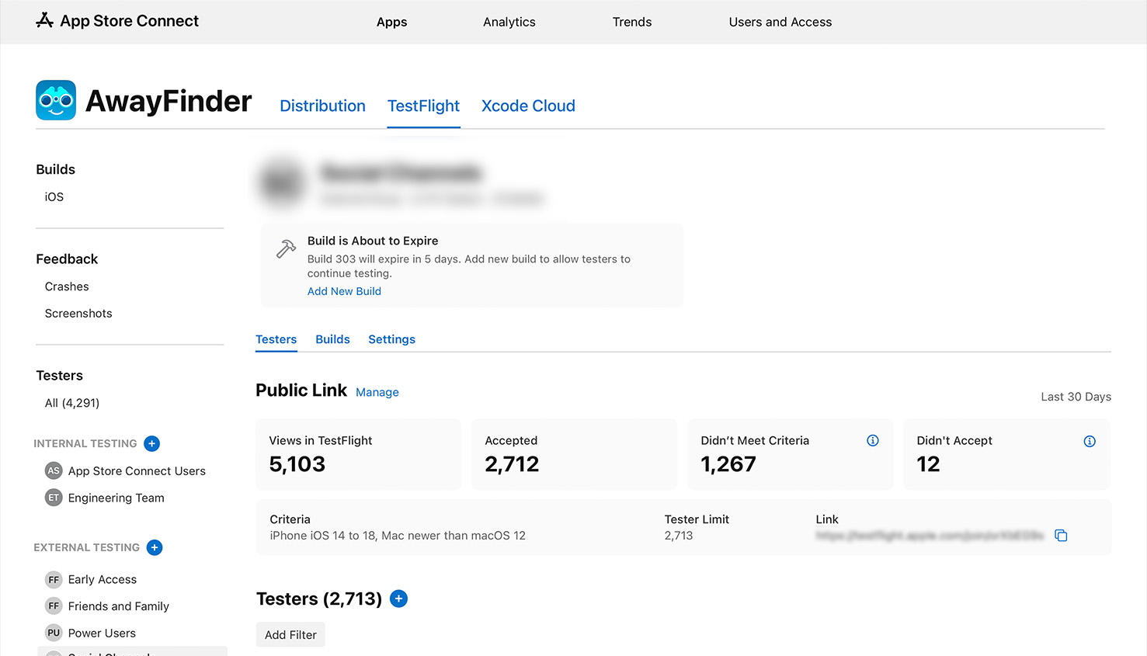Viewport: 1147px width, 656px height.
Task: Copy the public link to clipboard
Action: click(x=1061, y=536)
